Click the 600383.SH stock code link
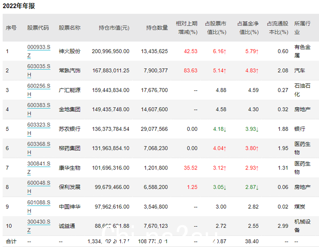This screenshot has height=247, width=319. (x=39, y=109)
